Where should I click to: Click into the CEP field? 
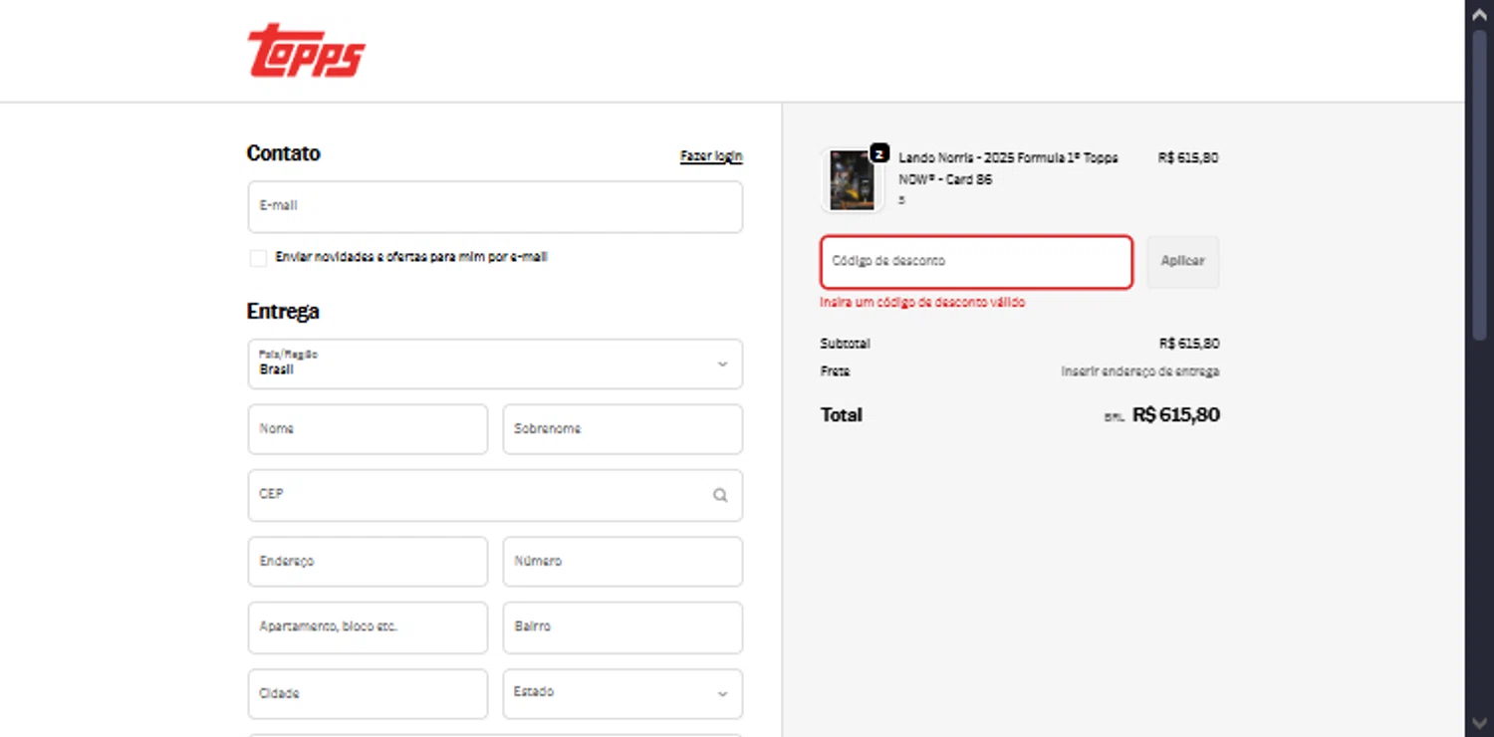point(478,495)
